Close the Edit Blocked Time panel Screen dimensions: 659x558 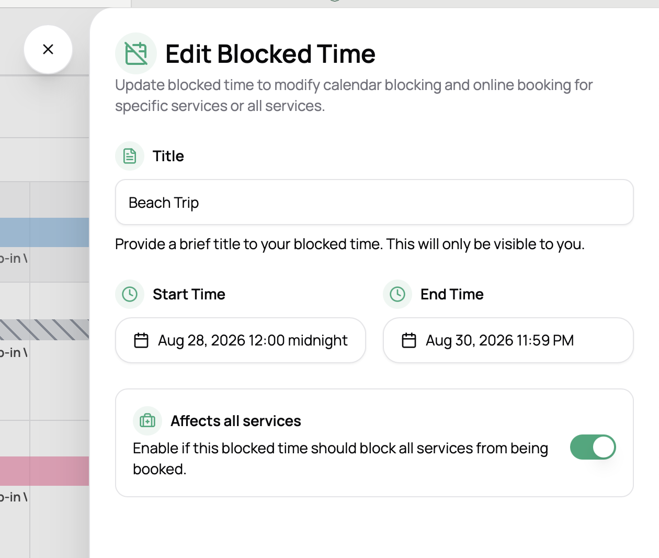[x=48, y=49]
